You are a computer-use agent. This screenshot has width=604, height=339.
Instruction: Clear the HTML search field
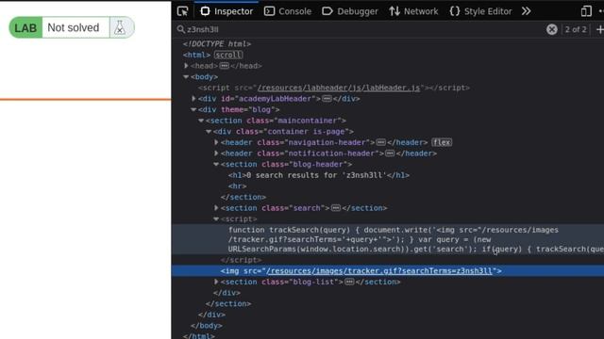(x=551, y=29)
